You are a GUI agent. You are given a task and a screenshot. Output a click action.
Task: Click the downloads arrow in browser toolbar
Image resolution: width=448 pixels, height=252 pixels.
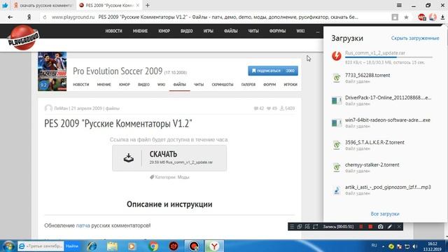[x=442, y=17]
